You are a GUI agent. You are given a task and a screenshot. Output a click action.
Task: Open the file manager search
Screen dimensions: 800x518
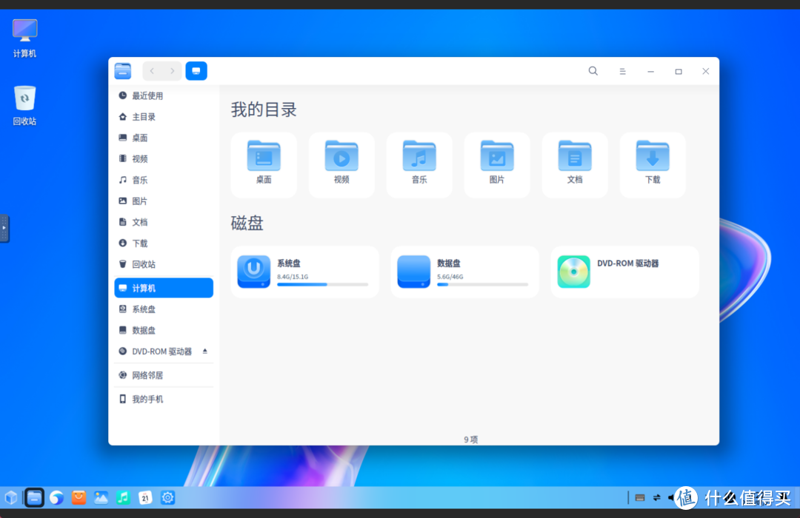(x=593, y=70)
